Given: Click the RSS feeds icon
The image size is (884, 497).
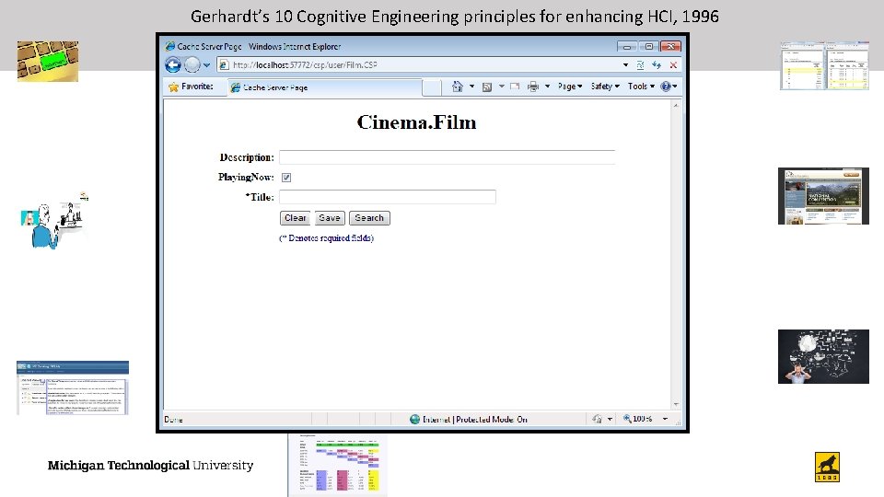Looking at the screenshot, I should tap(487, 87).
